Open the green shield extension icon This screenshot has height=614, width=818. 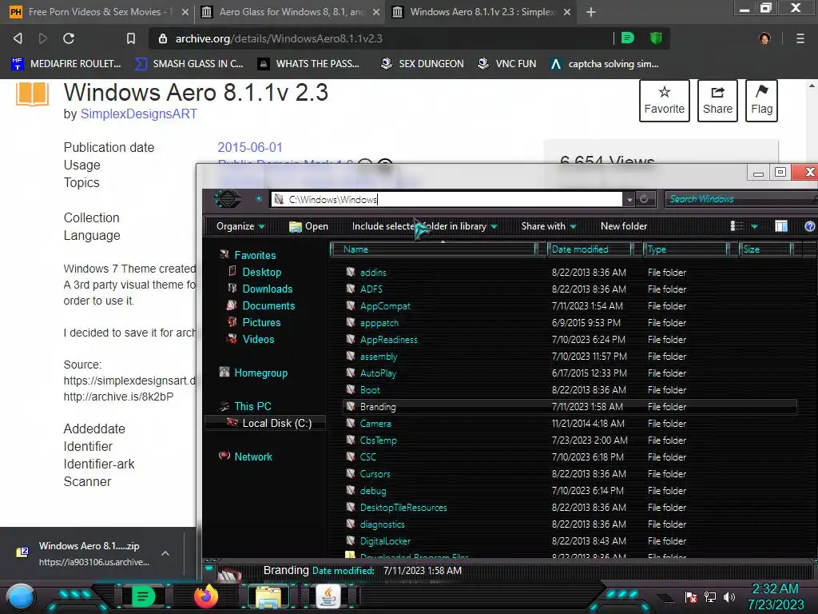pyautogui.click(x=656, y=38)
